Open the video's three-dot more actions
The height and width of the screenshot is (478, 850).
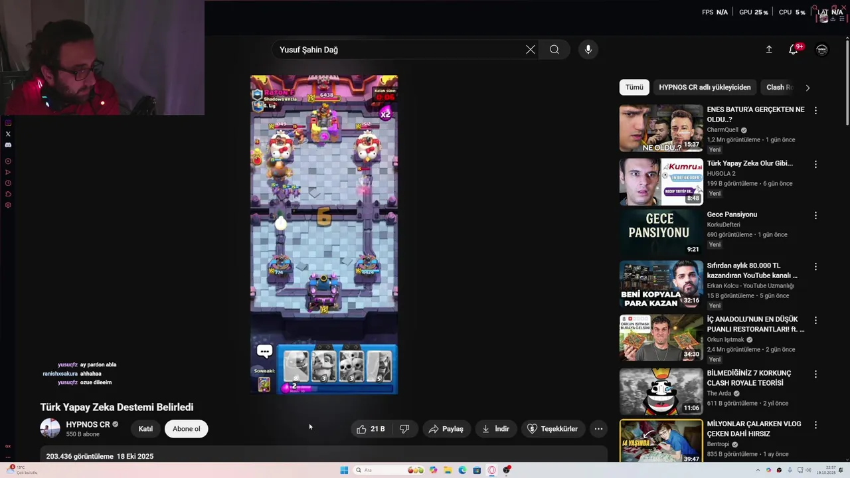pyautogui.click(x=598, y=429)
